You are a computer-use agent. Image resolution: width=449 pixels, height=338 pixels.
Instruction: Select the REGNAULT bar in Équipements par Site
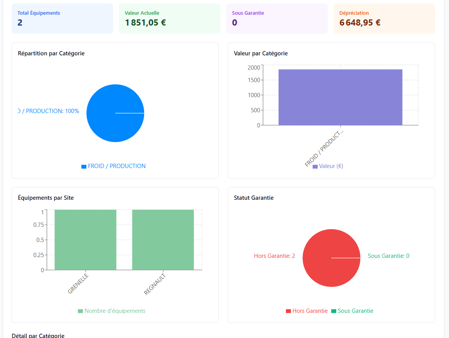(x=163, y=240)
